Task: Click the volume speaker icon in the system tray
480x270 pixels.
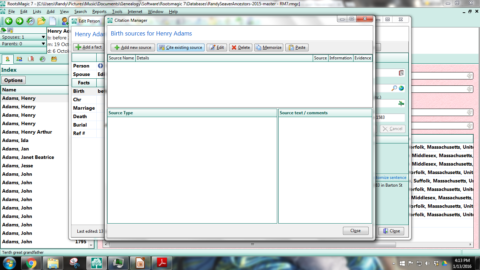Action: tap(428, 263)
